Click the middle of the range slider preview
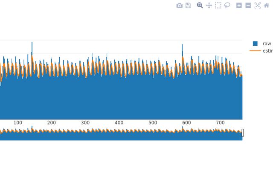The image size is (273, 171). pos(121,133)
